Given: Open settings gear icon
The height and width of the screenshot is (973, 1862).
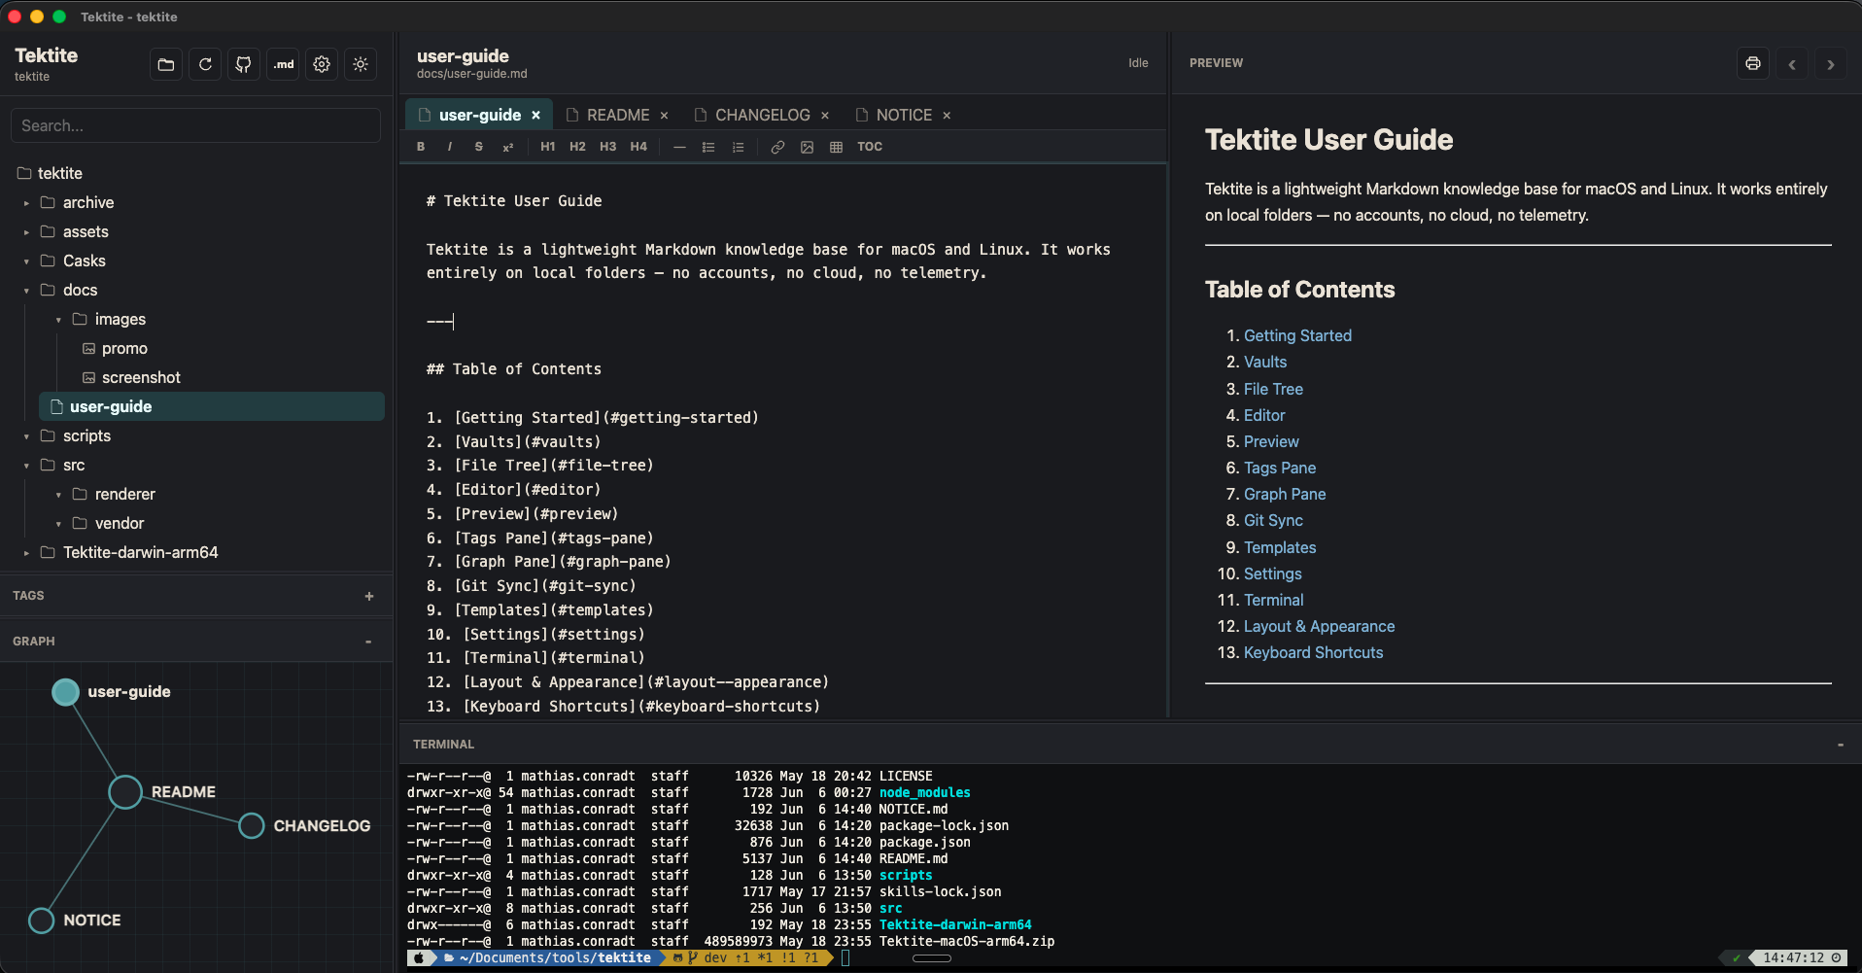Looking at the screenshot, I should coord(322,64).
